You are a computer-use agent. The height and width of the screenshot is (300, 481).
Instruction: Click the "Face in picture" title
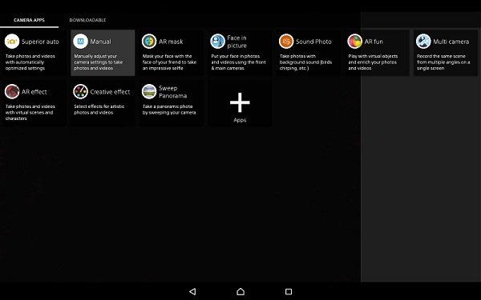(x=236, y=42)
